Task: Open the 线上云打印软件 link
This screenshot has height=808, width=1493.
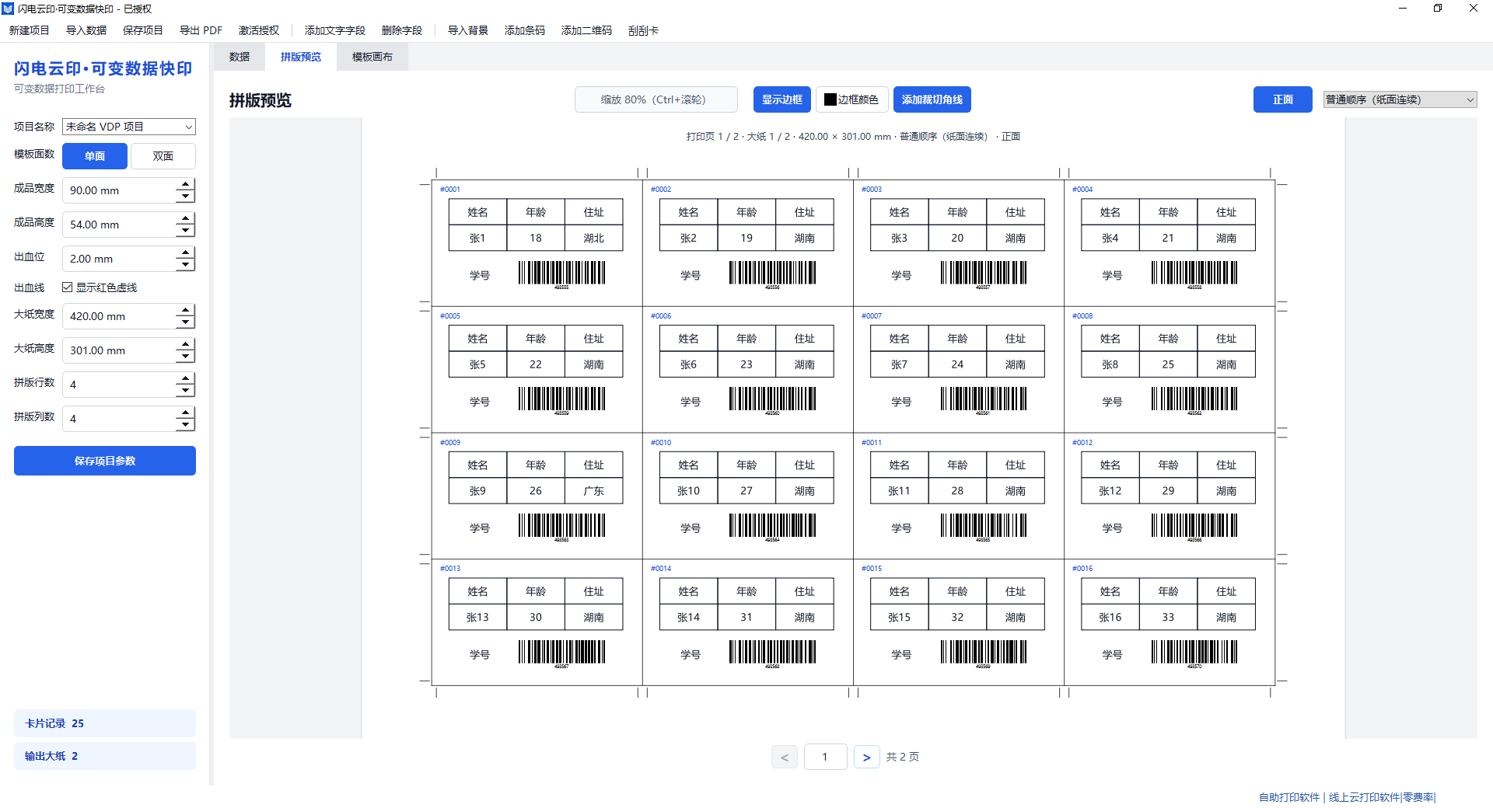Action: click(1365, 797)
